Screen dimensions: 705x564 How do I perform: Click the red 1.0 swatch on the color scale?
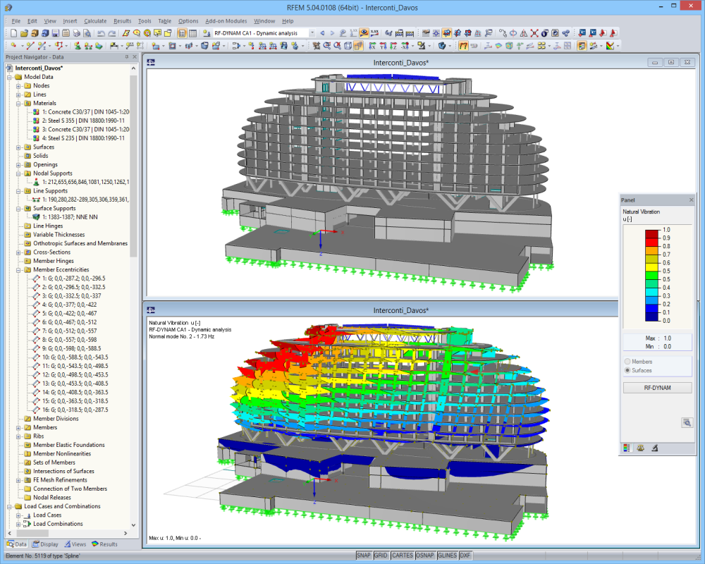[x=651, y=233]
